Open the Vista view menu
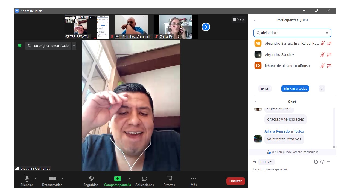 [x=238, y=19]
